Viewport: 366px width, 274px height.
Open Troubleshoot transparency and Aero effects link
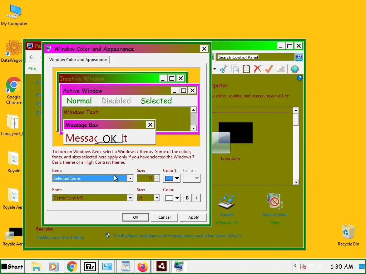177,235
